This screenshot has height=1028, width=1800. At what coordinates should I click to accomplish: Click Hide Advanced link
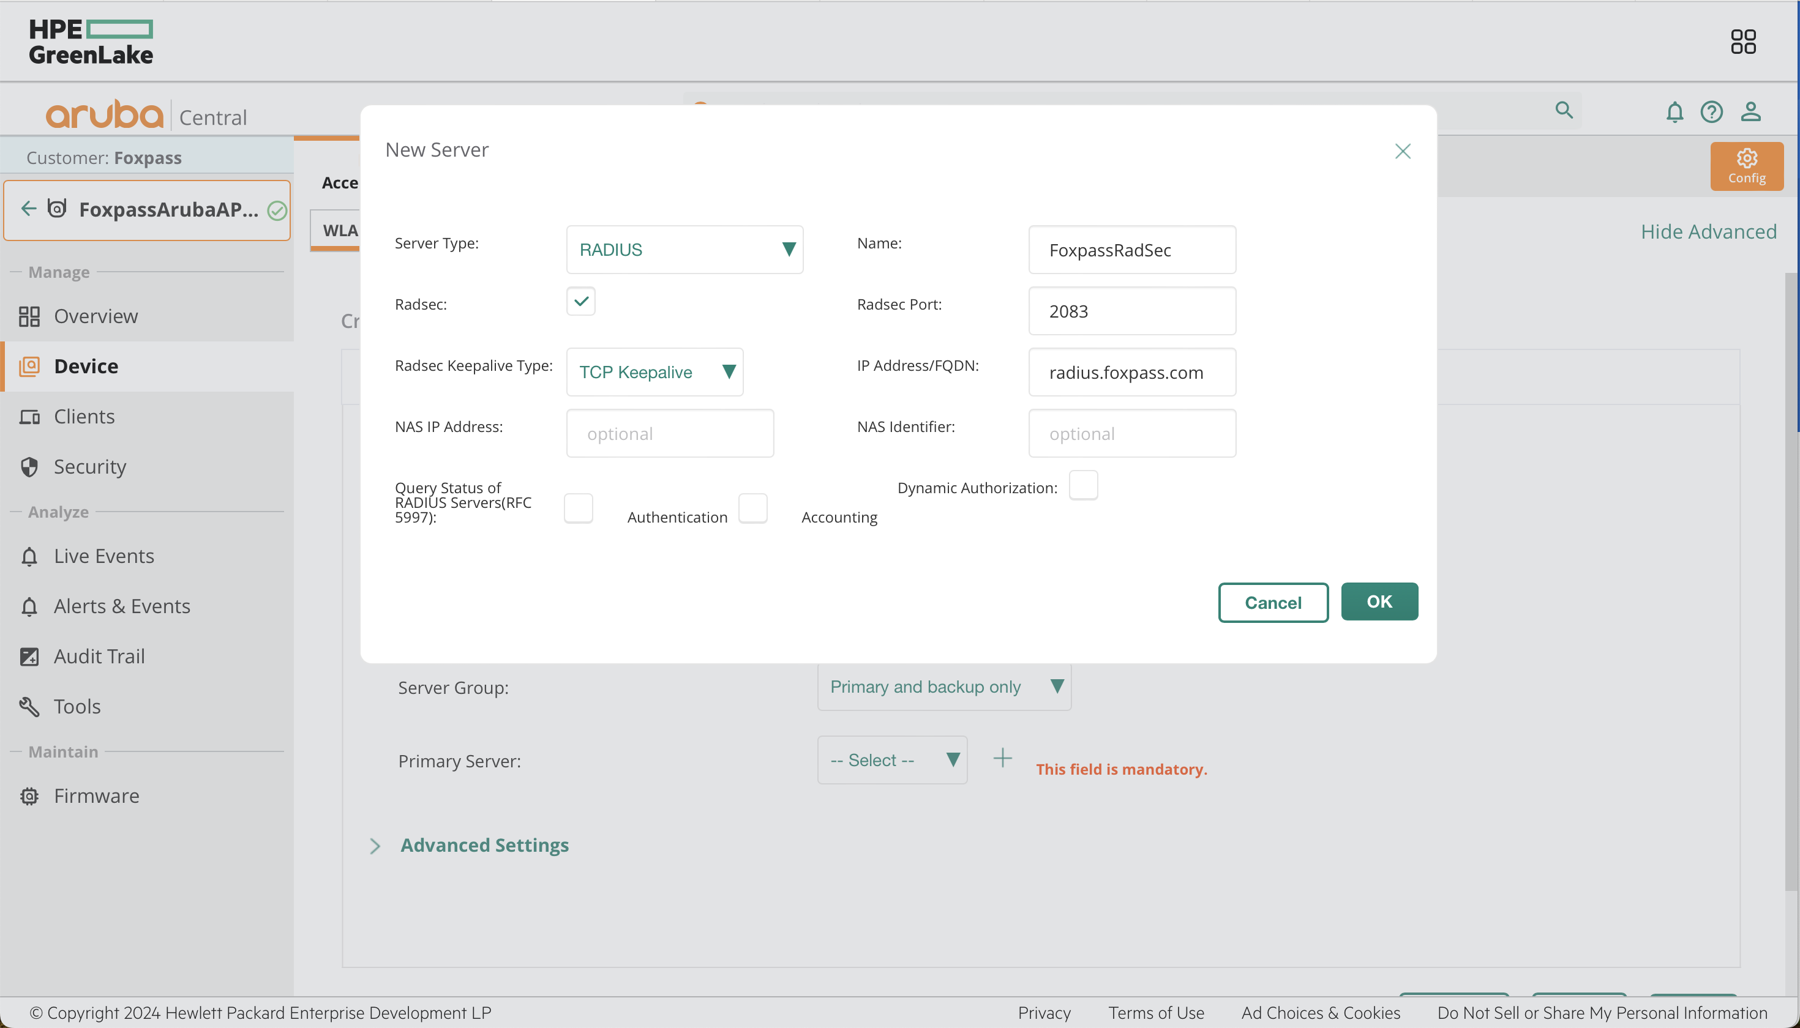(1708, 231)
